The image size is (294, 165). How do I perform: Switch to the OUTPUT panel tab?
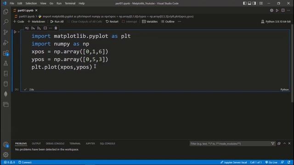[36, 143]
